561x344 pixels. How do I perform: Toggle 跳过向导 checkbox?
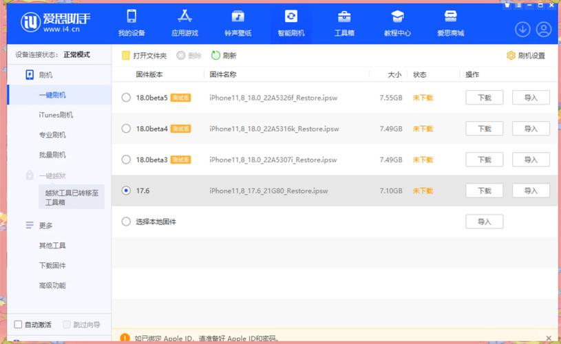click(67, 324)
